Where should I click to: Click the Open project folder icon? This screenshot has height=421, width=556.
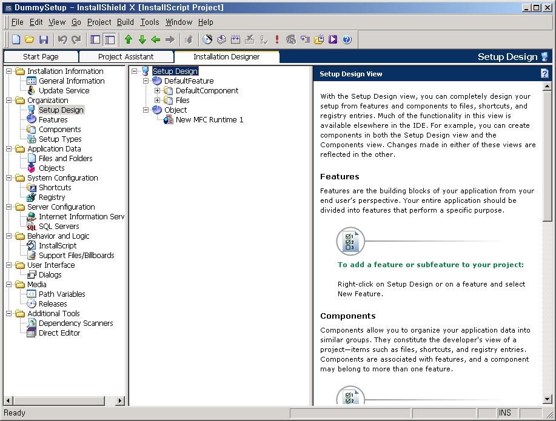(x=30, y=39)
